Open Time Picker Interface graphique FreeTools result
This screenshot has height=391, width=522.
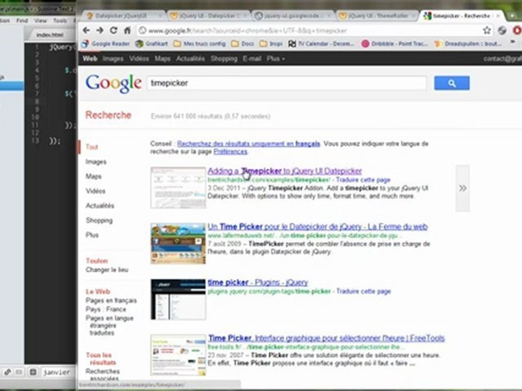326,338
